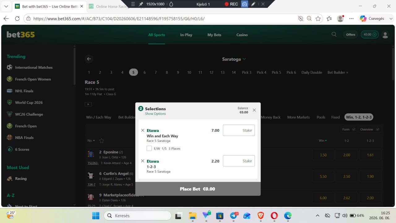Open the browser tab list chevron
The height and width of the screenshot is (223, 396).
(6, 6)
